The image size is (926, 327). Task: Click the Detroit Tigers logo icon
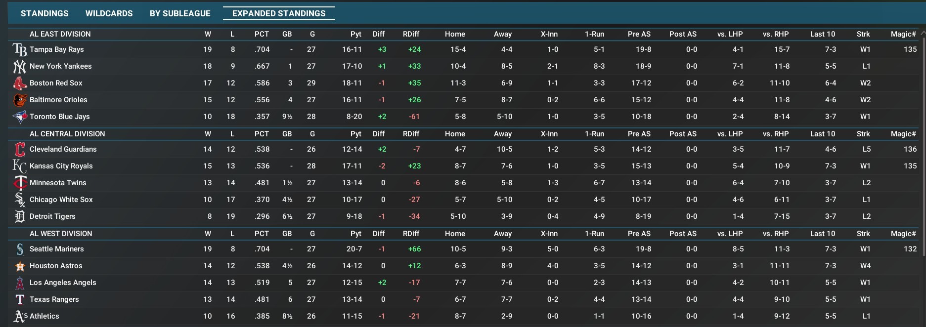(x=20, y=216)
